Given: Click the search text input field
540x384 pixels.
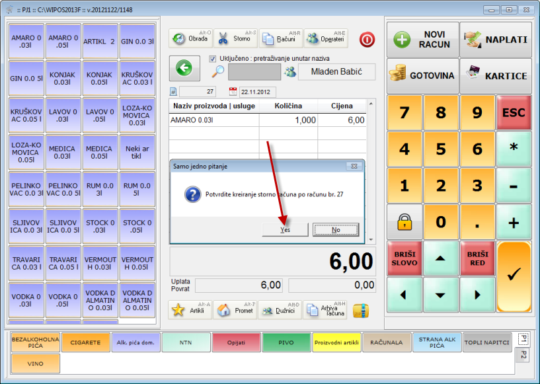Looking at the screenshot, I should (254, 72).
